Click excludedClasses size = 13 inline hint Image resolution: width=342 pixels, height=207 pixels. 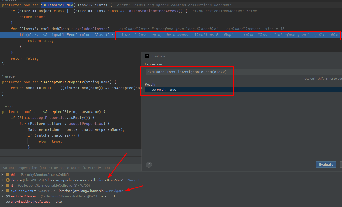coord(255,29)
